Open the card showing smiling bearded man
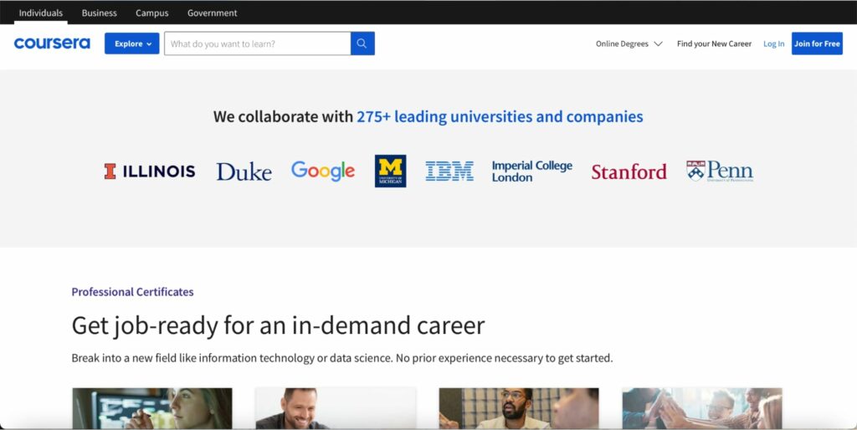857x430 pixels. click(336, 408)
